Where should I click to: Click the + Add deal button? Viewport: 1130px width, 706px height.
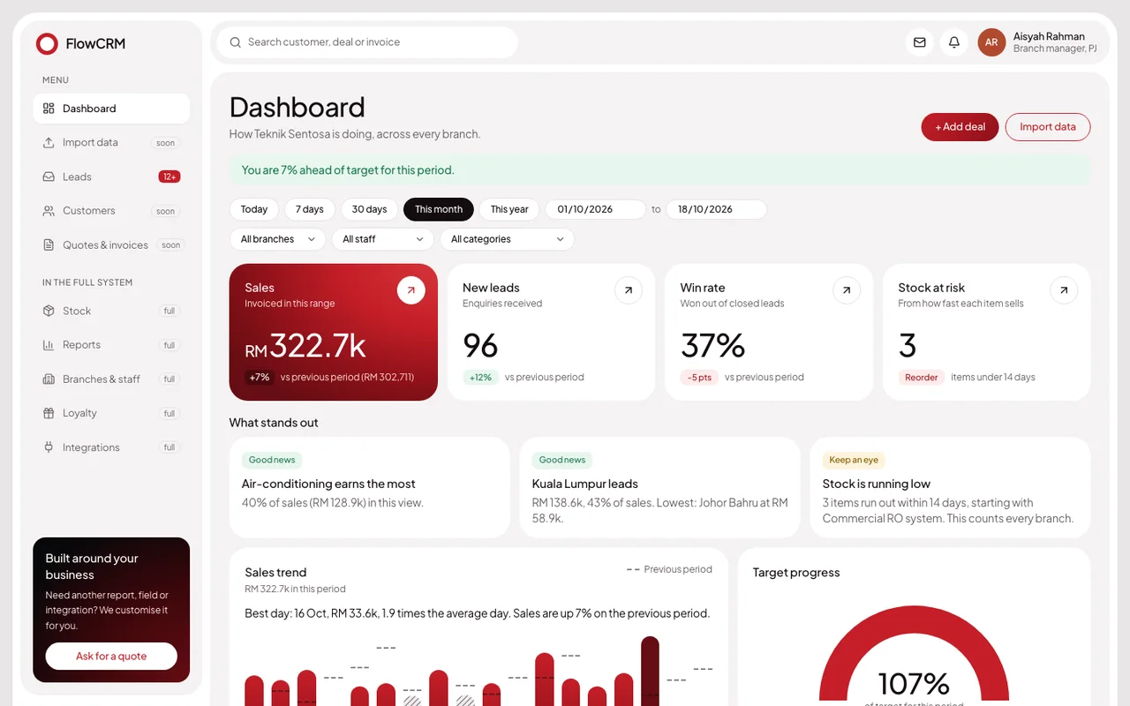(x=960, y=127)
